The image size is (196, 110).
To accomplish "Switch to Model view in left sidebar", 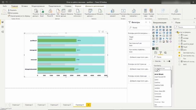I will (2, 32).
